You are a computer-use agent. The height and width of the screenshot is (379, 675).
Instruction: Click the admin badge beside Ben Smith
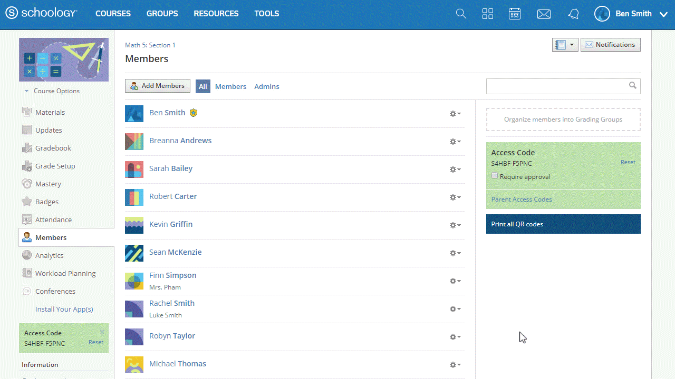194,113
